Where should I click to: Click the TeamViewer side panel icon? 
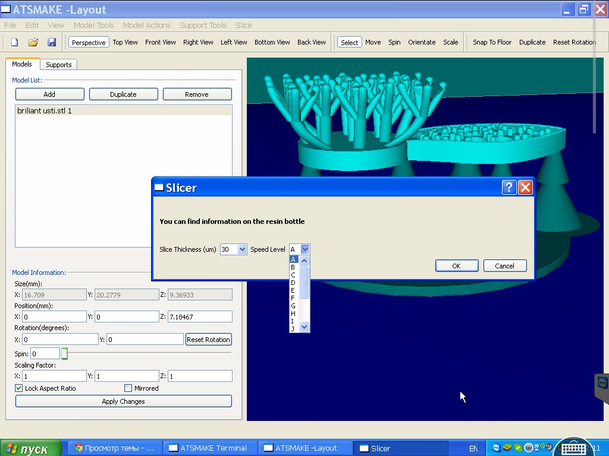(x=602, y=384)
